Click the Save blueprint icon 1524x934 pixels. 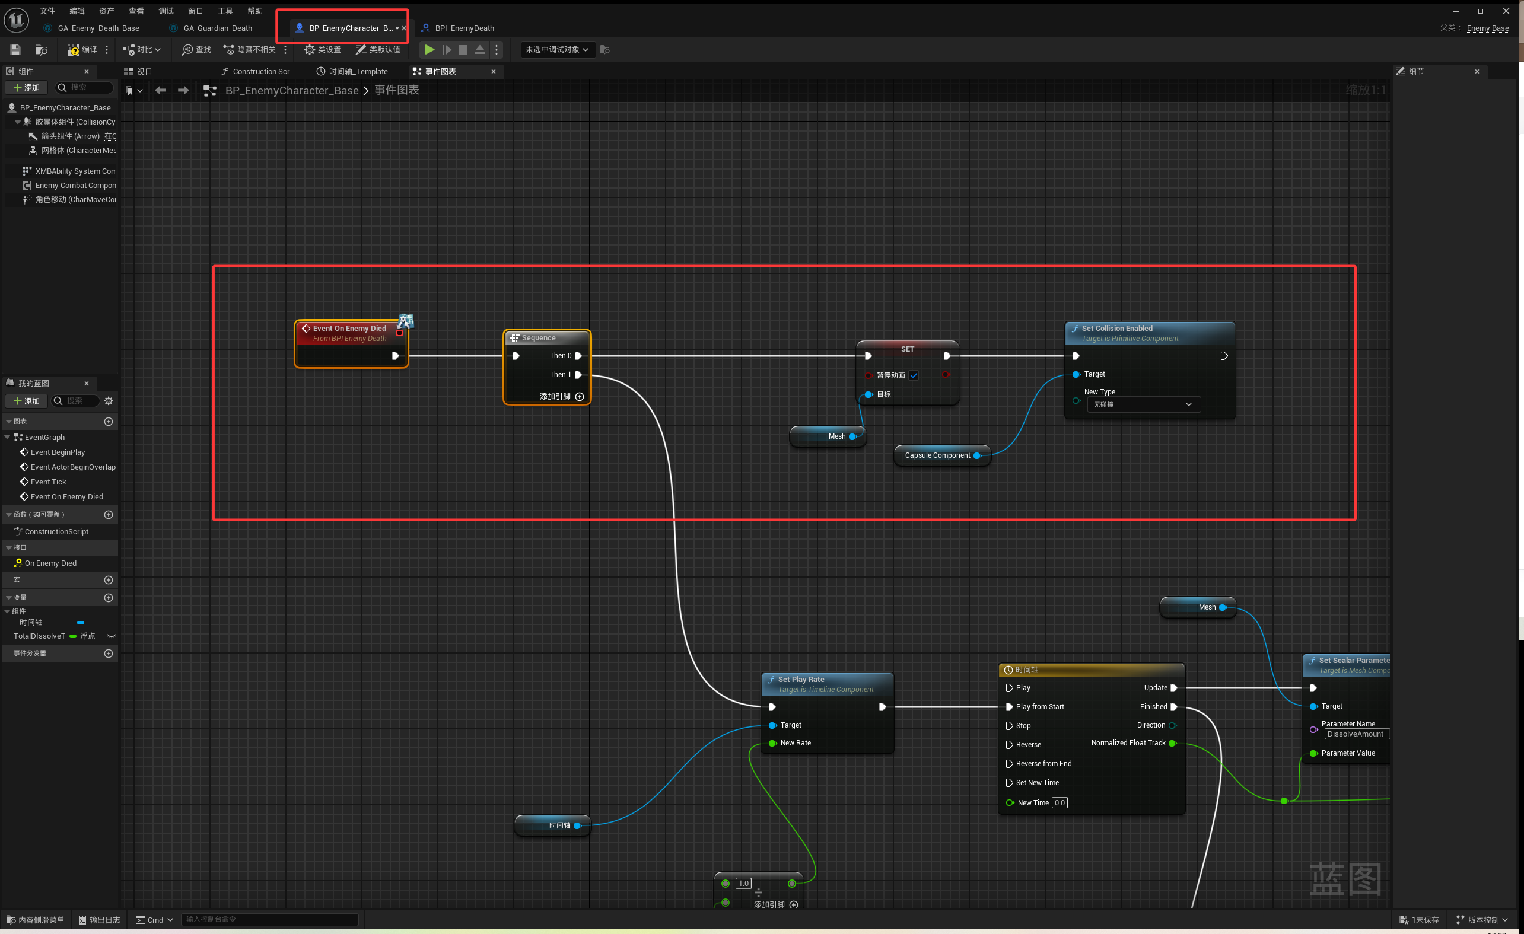pyautogui.click(x=15, y=49)
